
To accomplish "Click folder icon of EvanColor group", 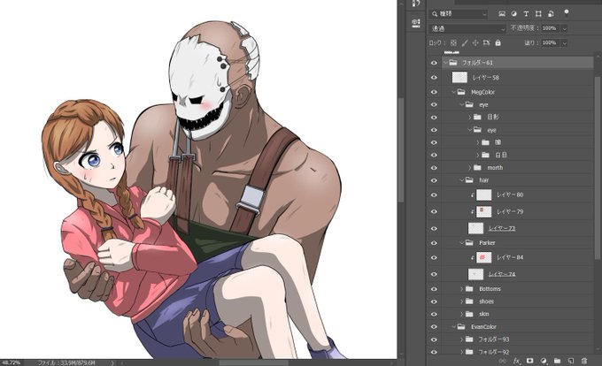I will [x=461, y=326].
